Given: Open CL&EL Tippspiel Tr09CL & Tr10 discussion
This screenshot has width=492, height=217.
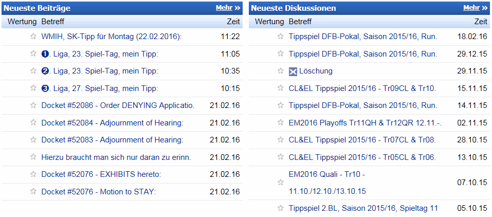Looking at the screenshot, I should (362, 88).
